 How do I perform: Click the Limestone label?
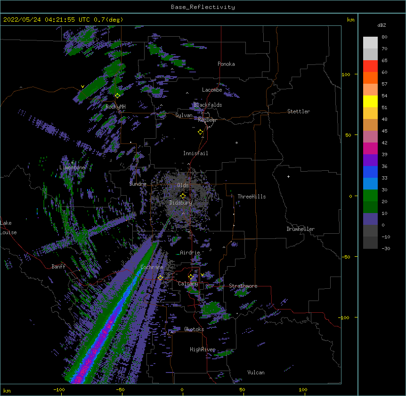[x=72, y=167]
